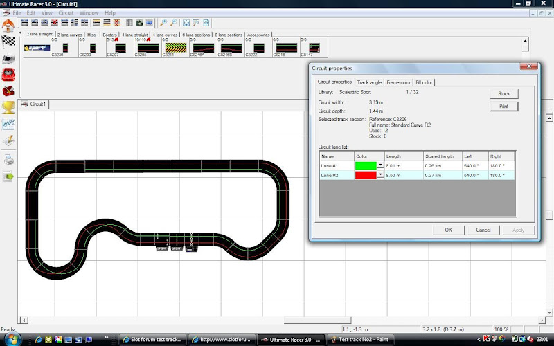Expand Lane #1 color dropdown
The image size is (554, 346).
pos(380,166)
